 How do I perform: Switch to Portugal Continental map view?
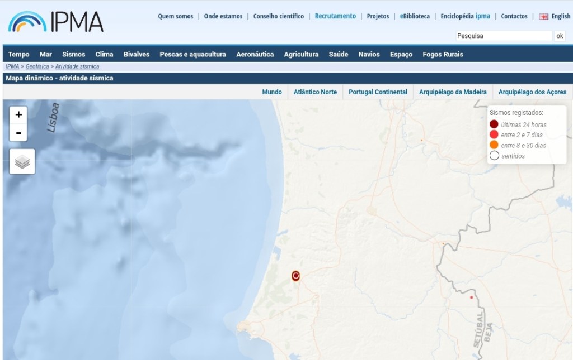coord(378,92)
